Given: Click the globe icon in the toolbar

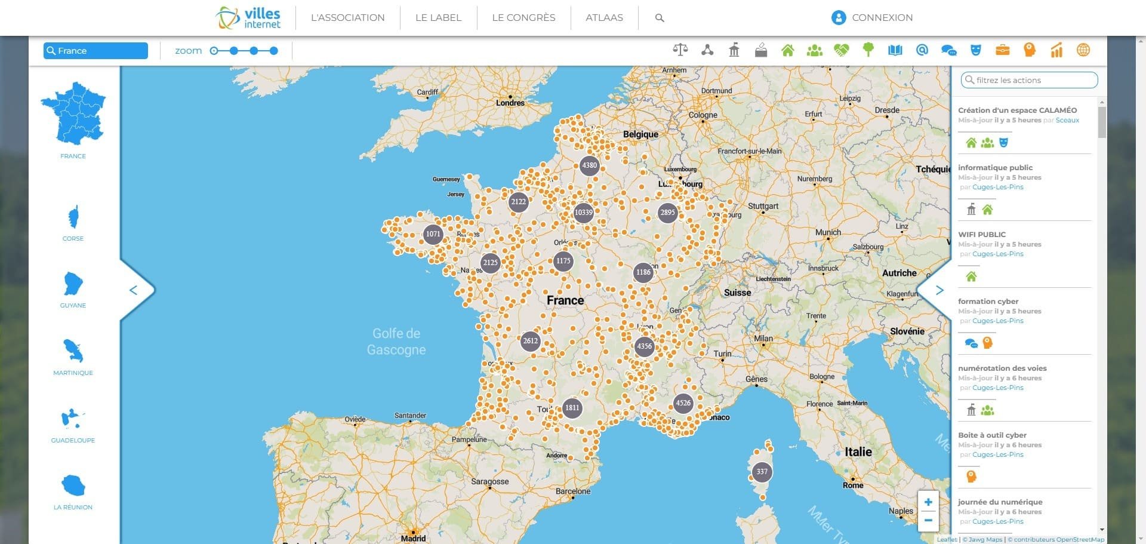Looking at the screenshot, I should 1083,50.
